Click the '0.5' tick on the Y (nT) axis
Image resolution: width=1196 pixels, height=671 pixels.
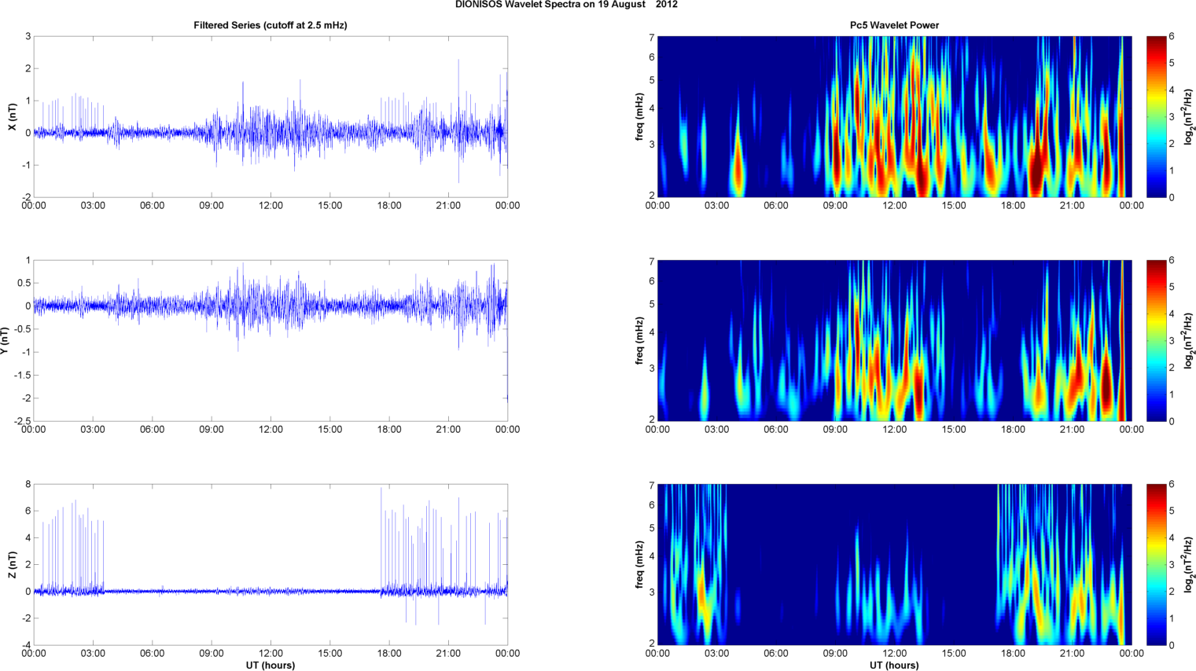(24, 284)
